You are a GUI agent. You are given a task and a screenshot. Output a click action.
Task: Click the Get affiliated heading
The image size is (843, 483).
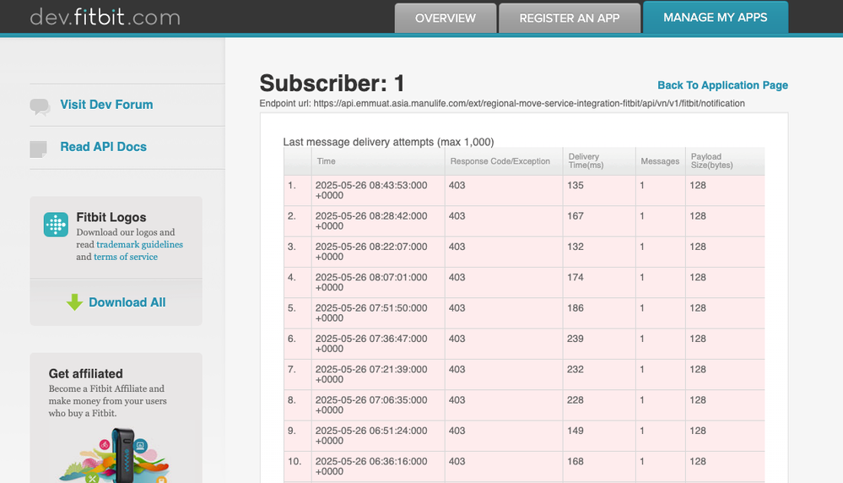[85, 373]
